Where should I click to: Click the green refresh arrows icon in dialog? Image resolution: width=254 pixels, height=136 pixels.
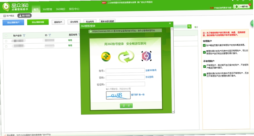126,56
